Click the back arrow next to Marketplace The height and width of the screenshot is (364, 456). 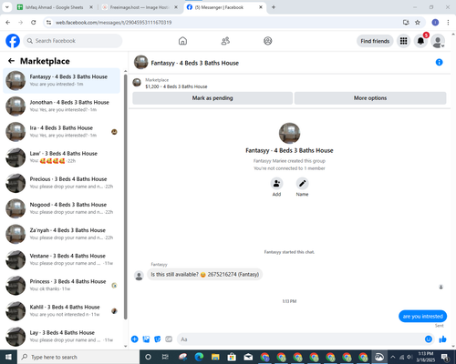tap(11, 61)
